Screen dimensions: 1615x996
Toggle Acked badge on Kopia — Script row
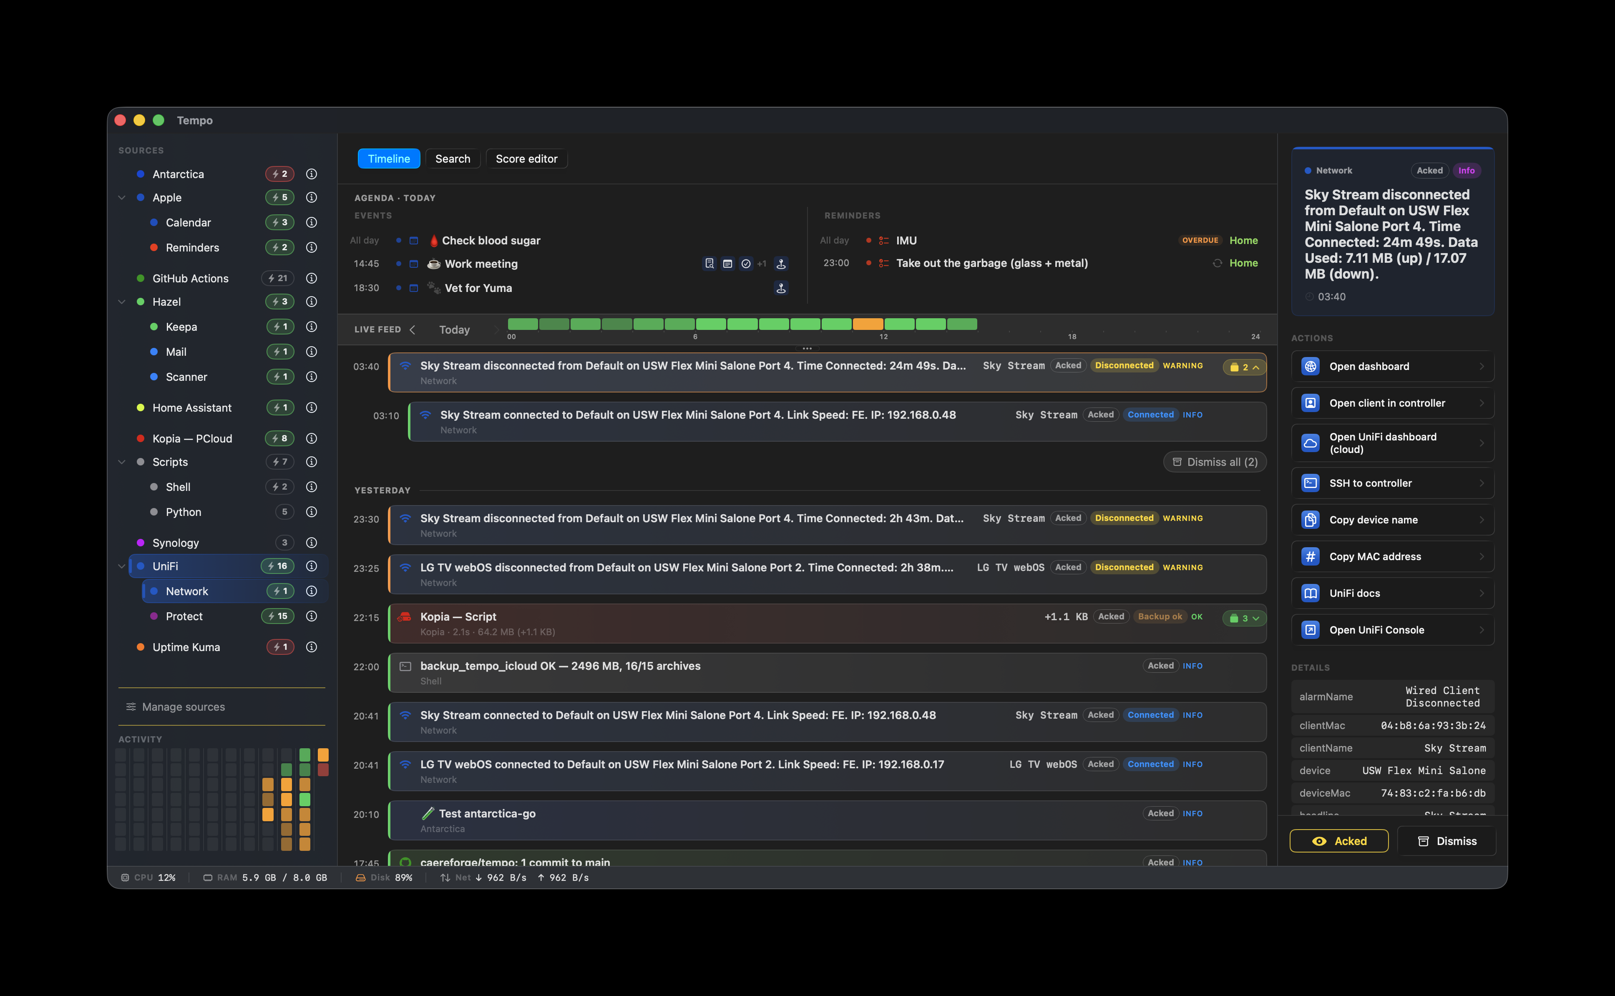click(x=1111, y=616)
